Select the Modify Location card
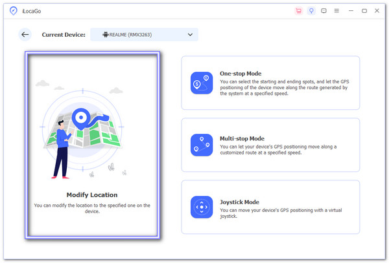This screenshot has width=389, height=263. (93, 145)
